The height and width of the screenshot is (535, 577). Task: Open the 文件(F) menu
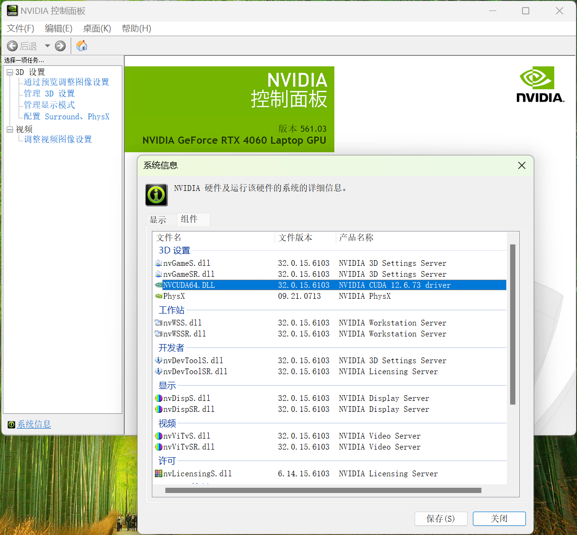(x=21, y=29)
